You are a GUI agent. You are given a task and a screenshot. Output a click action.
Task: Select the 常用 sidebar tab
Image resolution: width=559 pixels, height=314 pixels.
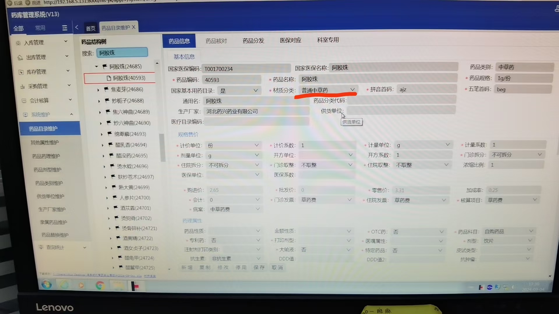click(40, 28)
